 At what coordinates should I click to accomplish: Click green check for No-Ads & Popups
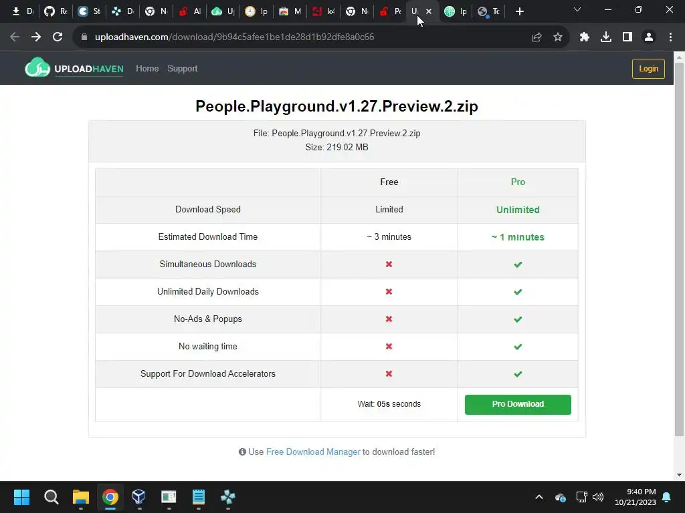(518, 319)
